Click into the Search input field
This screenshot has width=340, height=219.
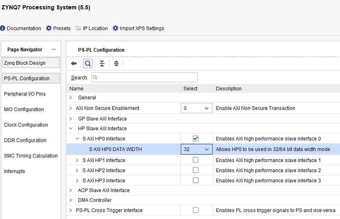tap(144, 77)
